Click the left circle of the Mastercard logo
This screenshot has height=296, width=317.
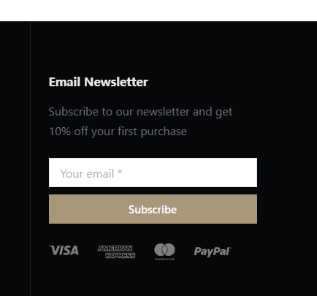tap(160, 250)
